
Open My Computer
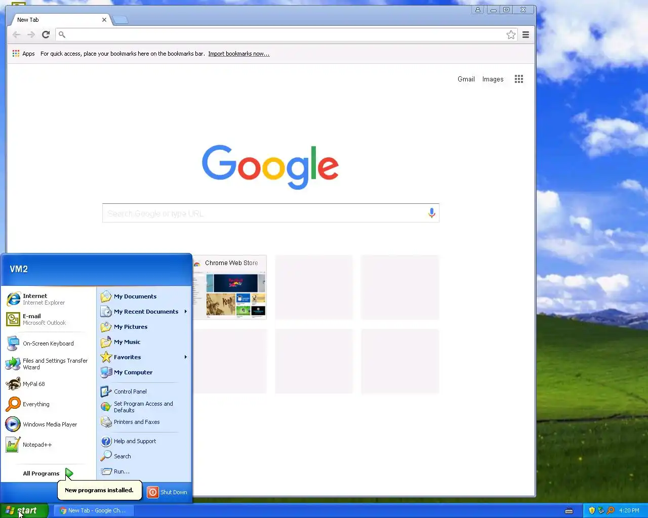(144, 372)
